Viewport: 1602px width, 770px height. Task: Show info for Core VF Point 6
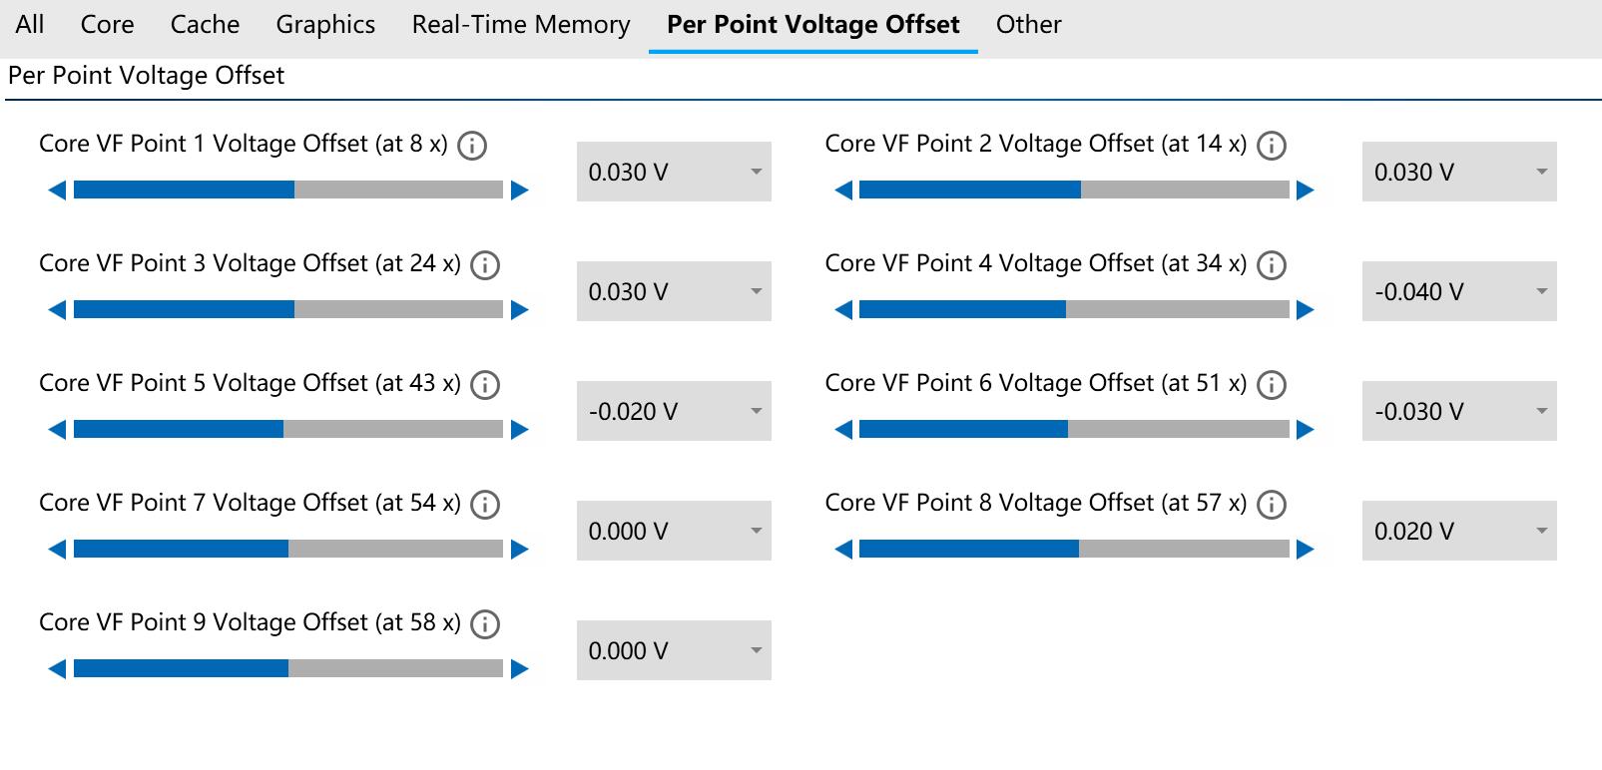(x=1271, y=385)
